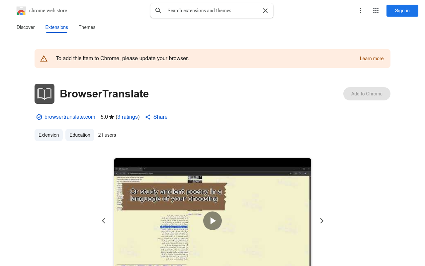Click the chrome web store title text
This screenshot has width=425, height=266.
(48, 11)
